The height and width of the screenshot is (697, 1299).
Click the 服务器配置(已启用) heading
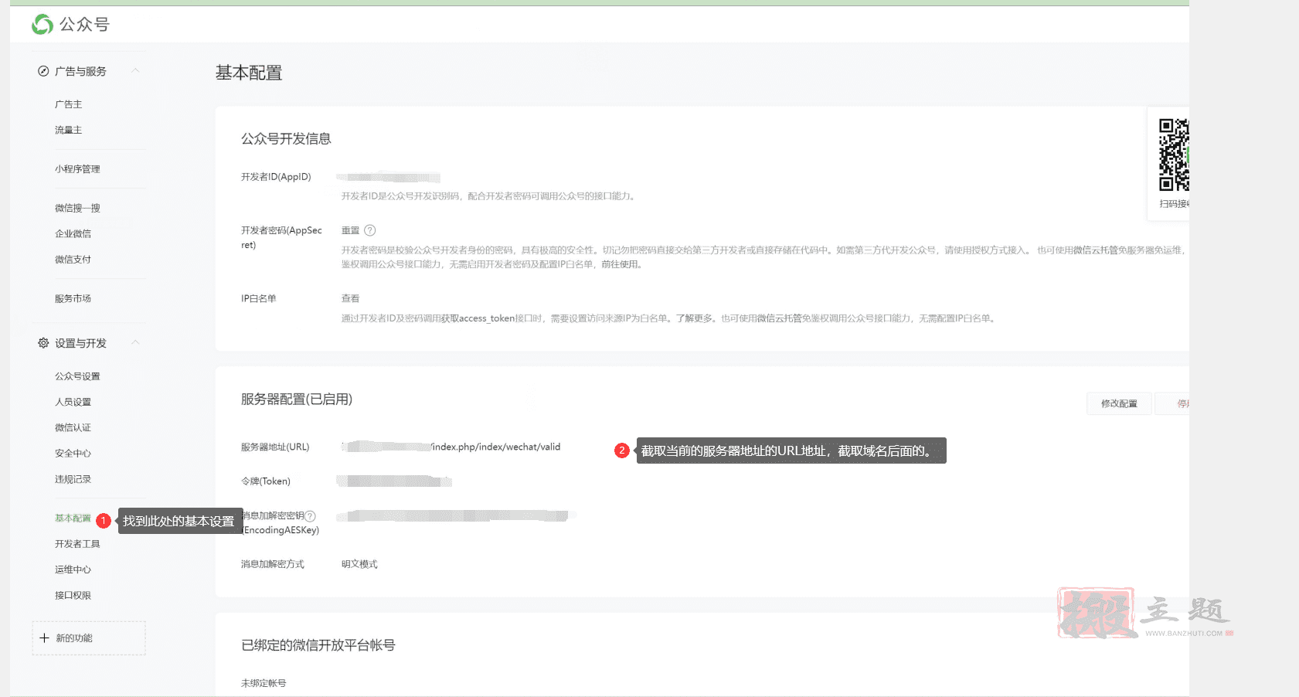point(297,399)
